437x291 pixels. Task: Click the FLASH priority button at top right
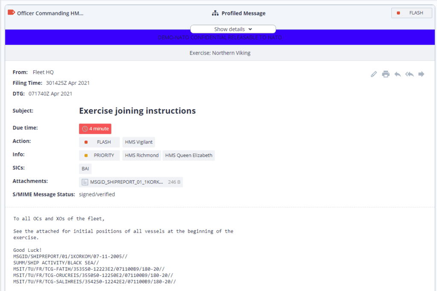click(411, 13)
